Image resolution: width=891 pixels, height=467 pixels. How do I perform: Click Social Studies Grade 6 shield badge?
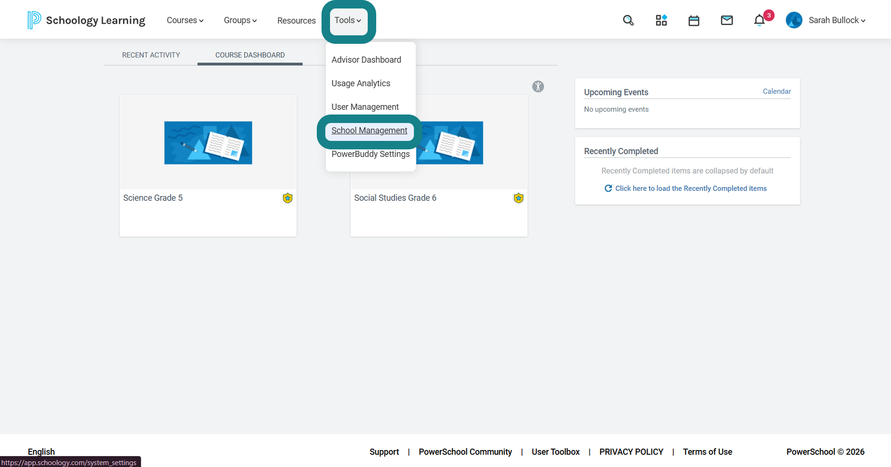coord(519,198)
